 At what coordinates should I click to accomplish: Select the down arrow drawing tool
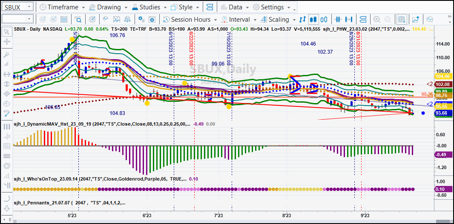(6, 208)
